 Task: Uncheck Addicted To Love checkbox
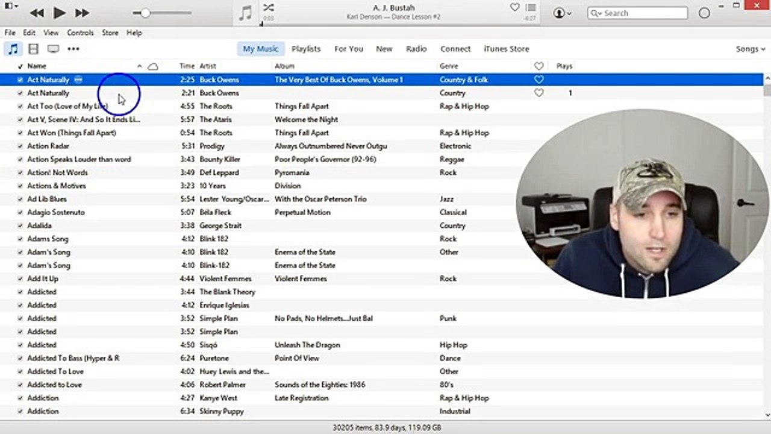click(x=20, y=371)
